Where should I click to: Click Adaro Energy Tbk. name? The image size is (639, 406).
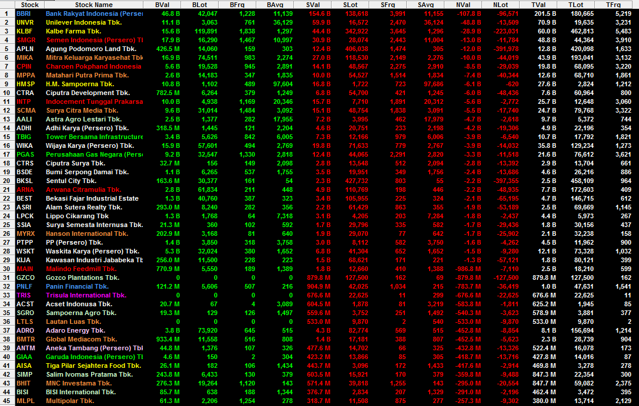[75, 331]
